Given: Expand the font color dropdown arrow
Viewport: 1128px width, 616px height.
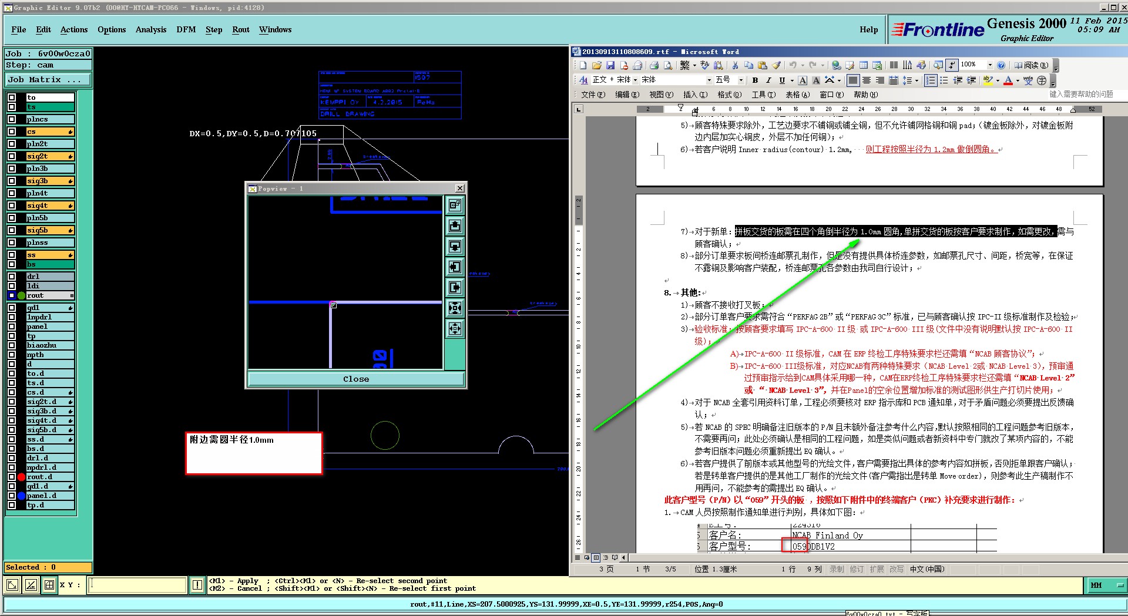Looking at the screenshot, I should pos(1018,80).
